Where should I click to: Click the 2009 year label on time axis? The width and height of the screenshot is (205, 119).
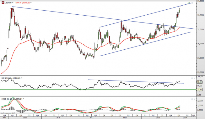[x=25, y=118]
